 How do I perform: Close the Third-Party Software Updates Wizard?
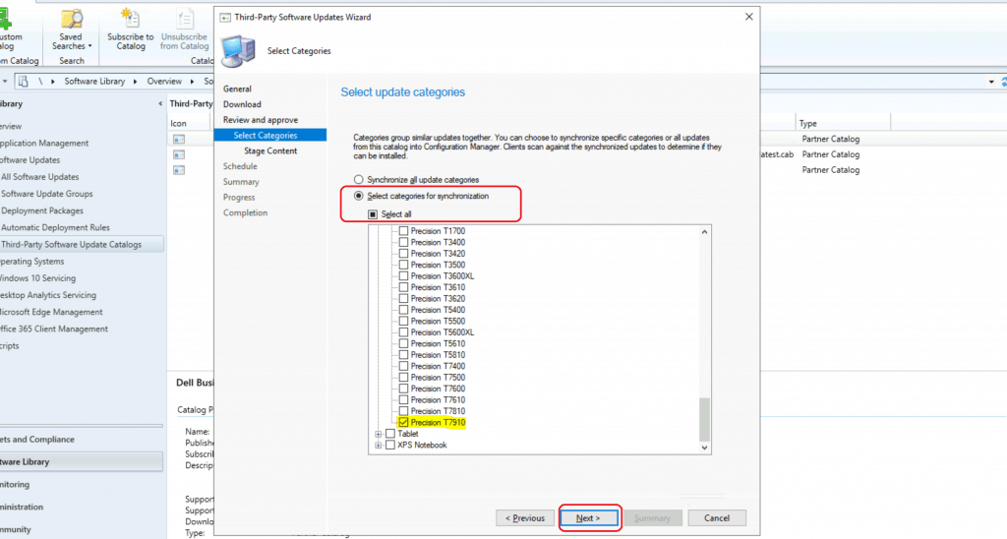[748, 17]
